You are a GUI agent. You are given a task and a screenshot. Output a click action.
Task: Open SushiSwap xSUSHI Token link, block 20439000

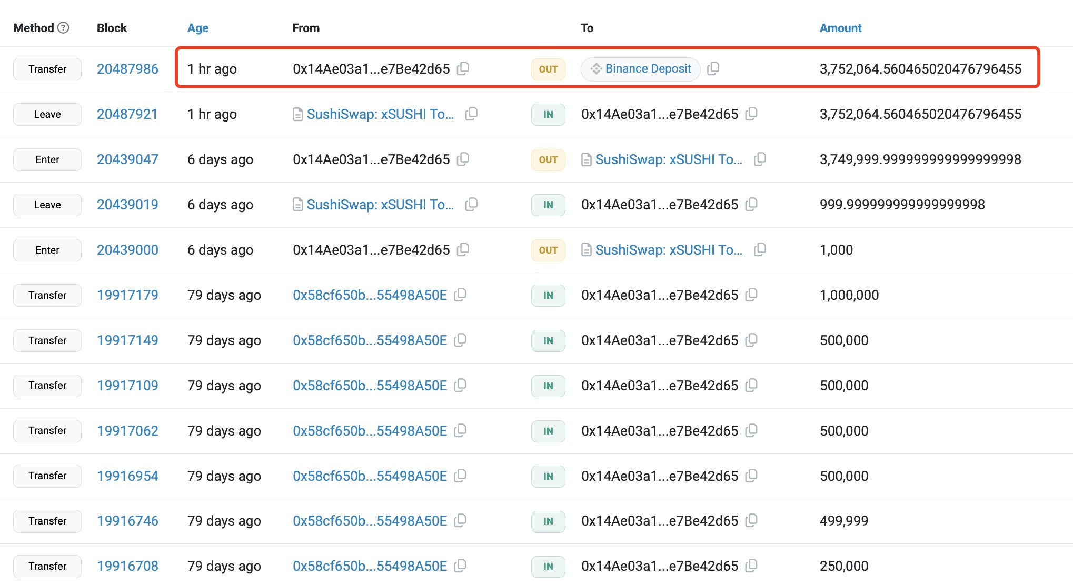click(669, 250)
